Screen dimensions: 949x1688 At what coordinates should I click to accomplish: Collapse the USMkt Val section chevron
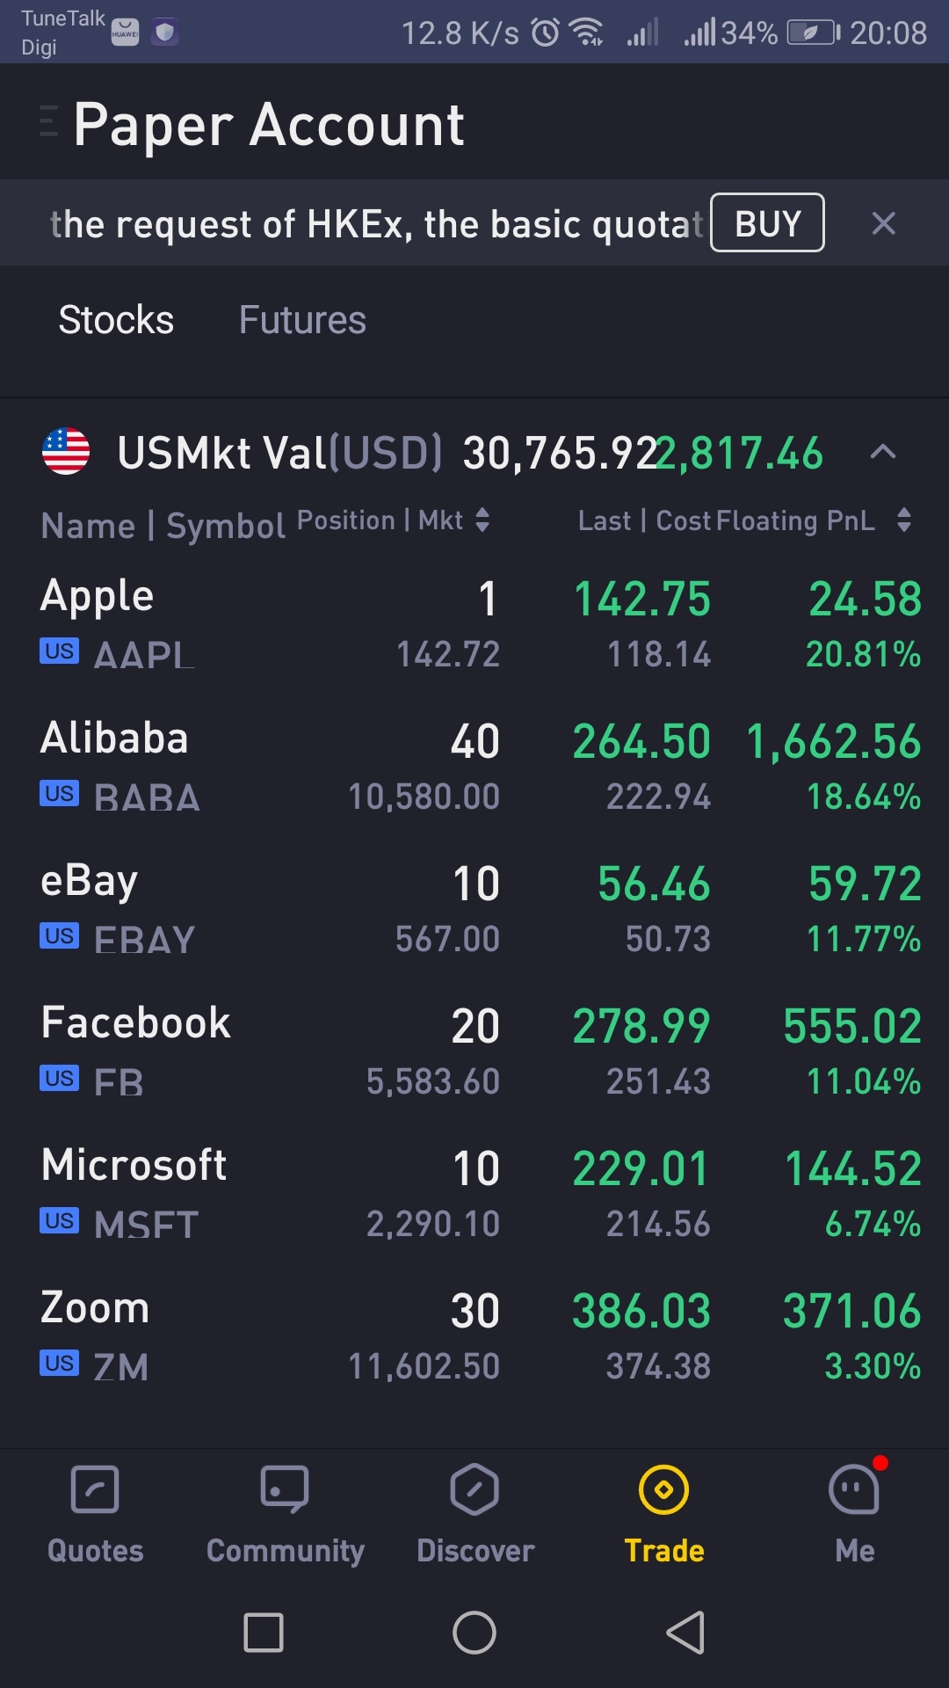pyautogui.click(x=883, y=452)
